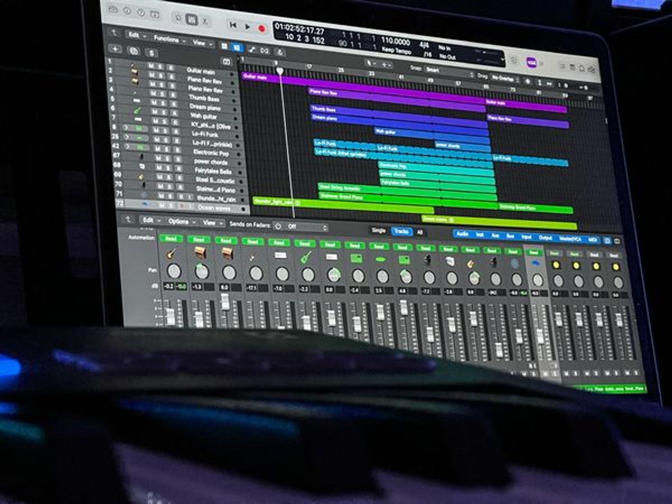Duplicate track using icon next to plus

click(133, 51)
